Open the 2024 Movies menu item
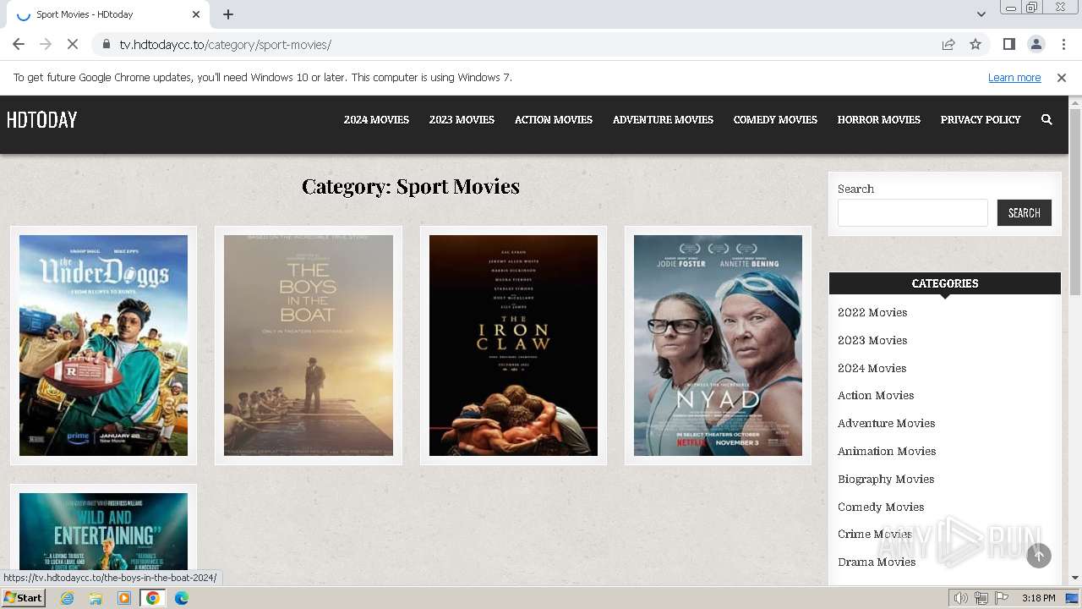 coord(376,120)
